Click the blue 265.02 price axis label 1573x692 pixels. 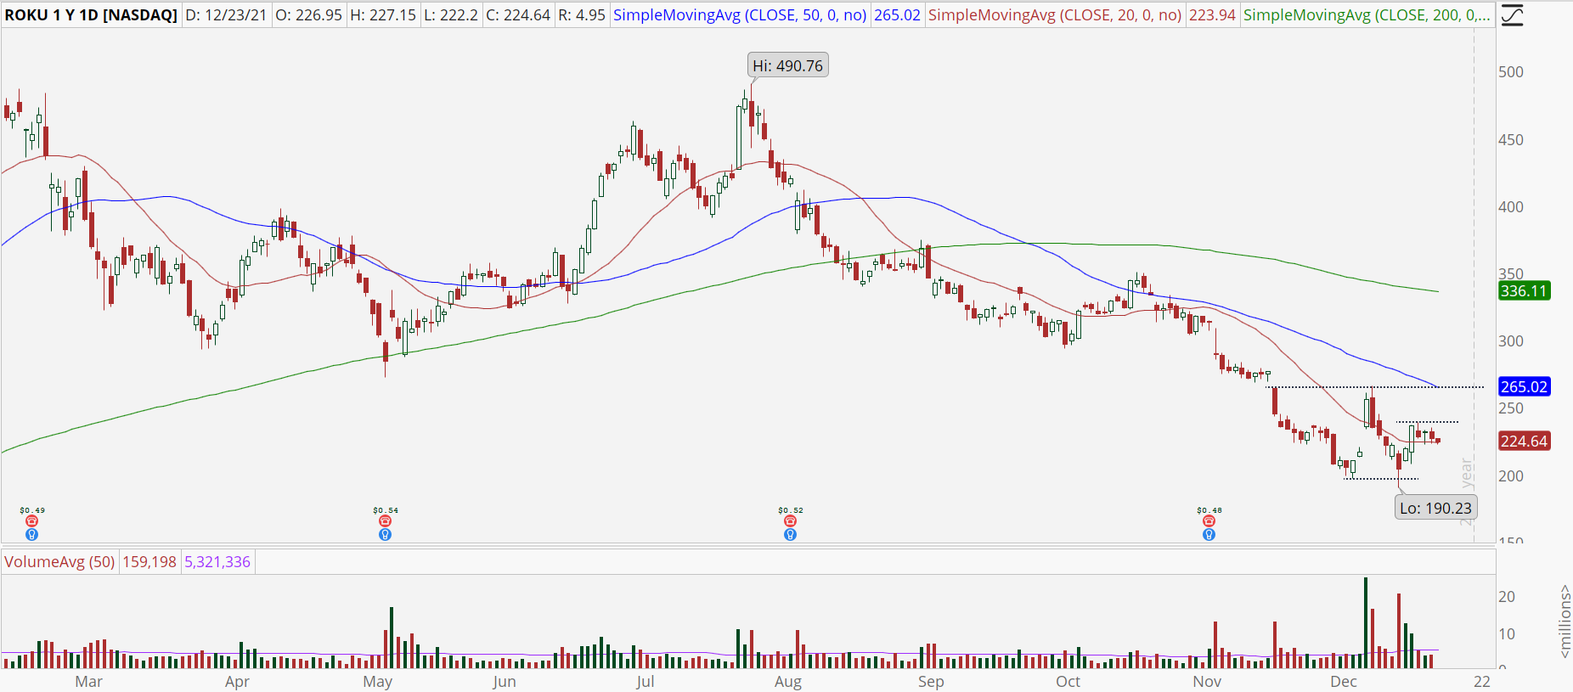tap(1524, 386)
